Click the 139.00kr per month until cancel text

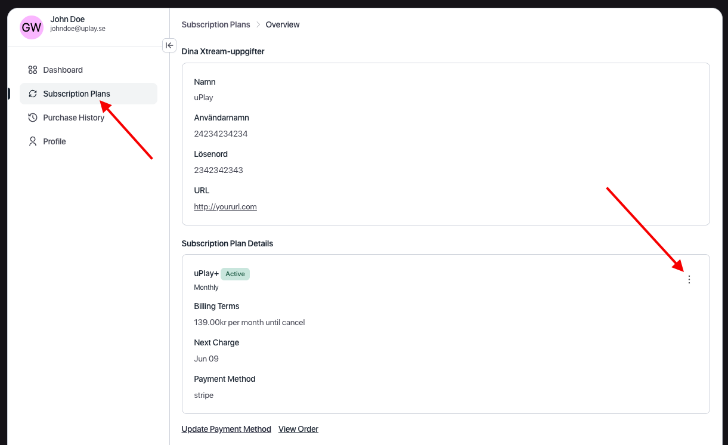[x=249, y=322]
